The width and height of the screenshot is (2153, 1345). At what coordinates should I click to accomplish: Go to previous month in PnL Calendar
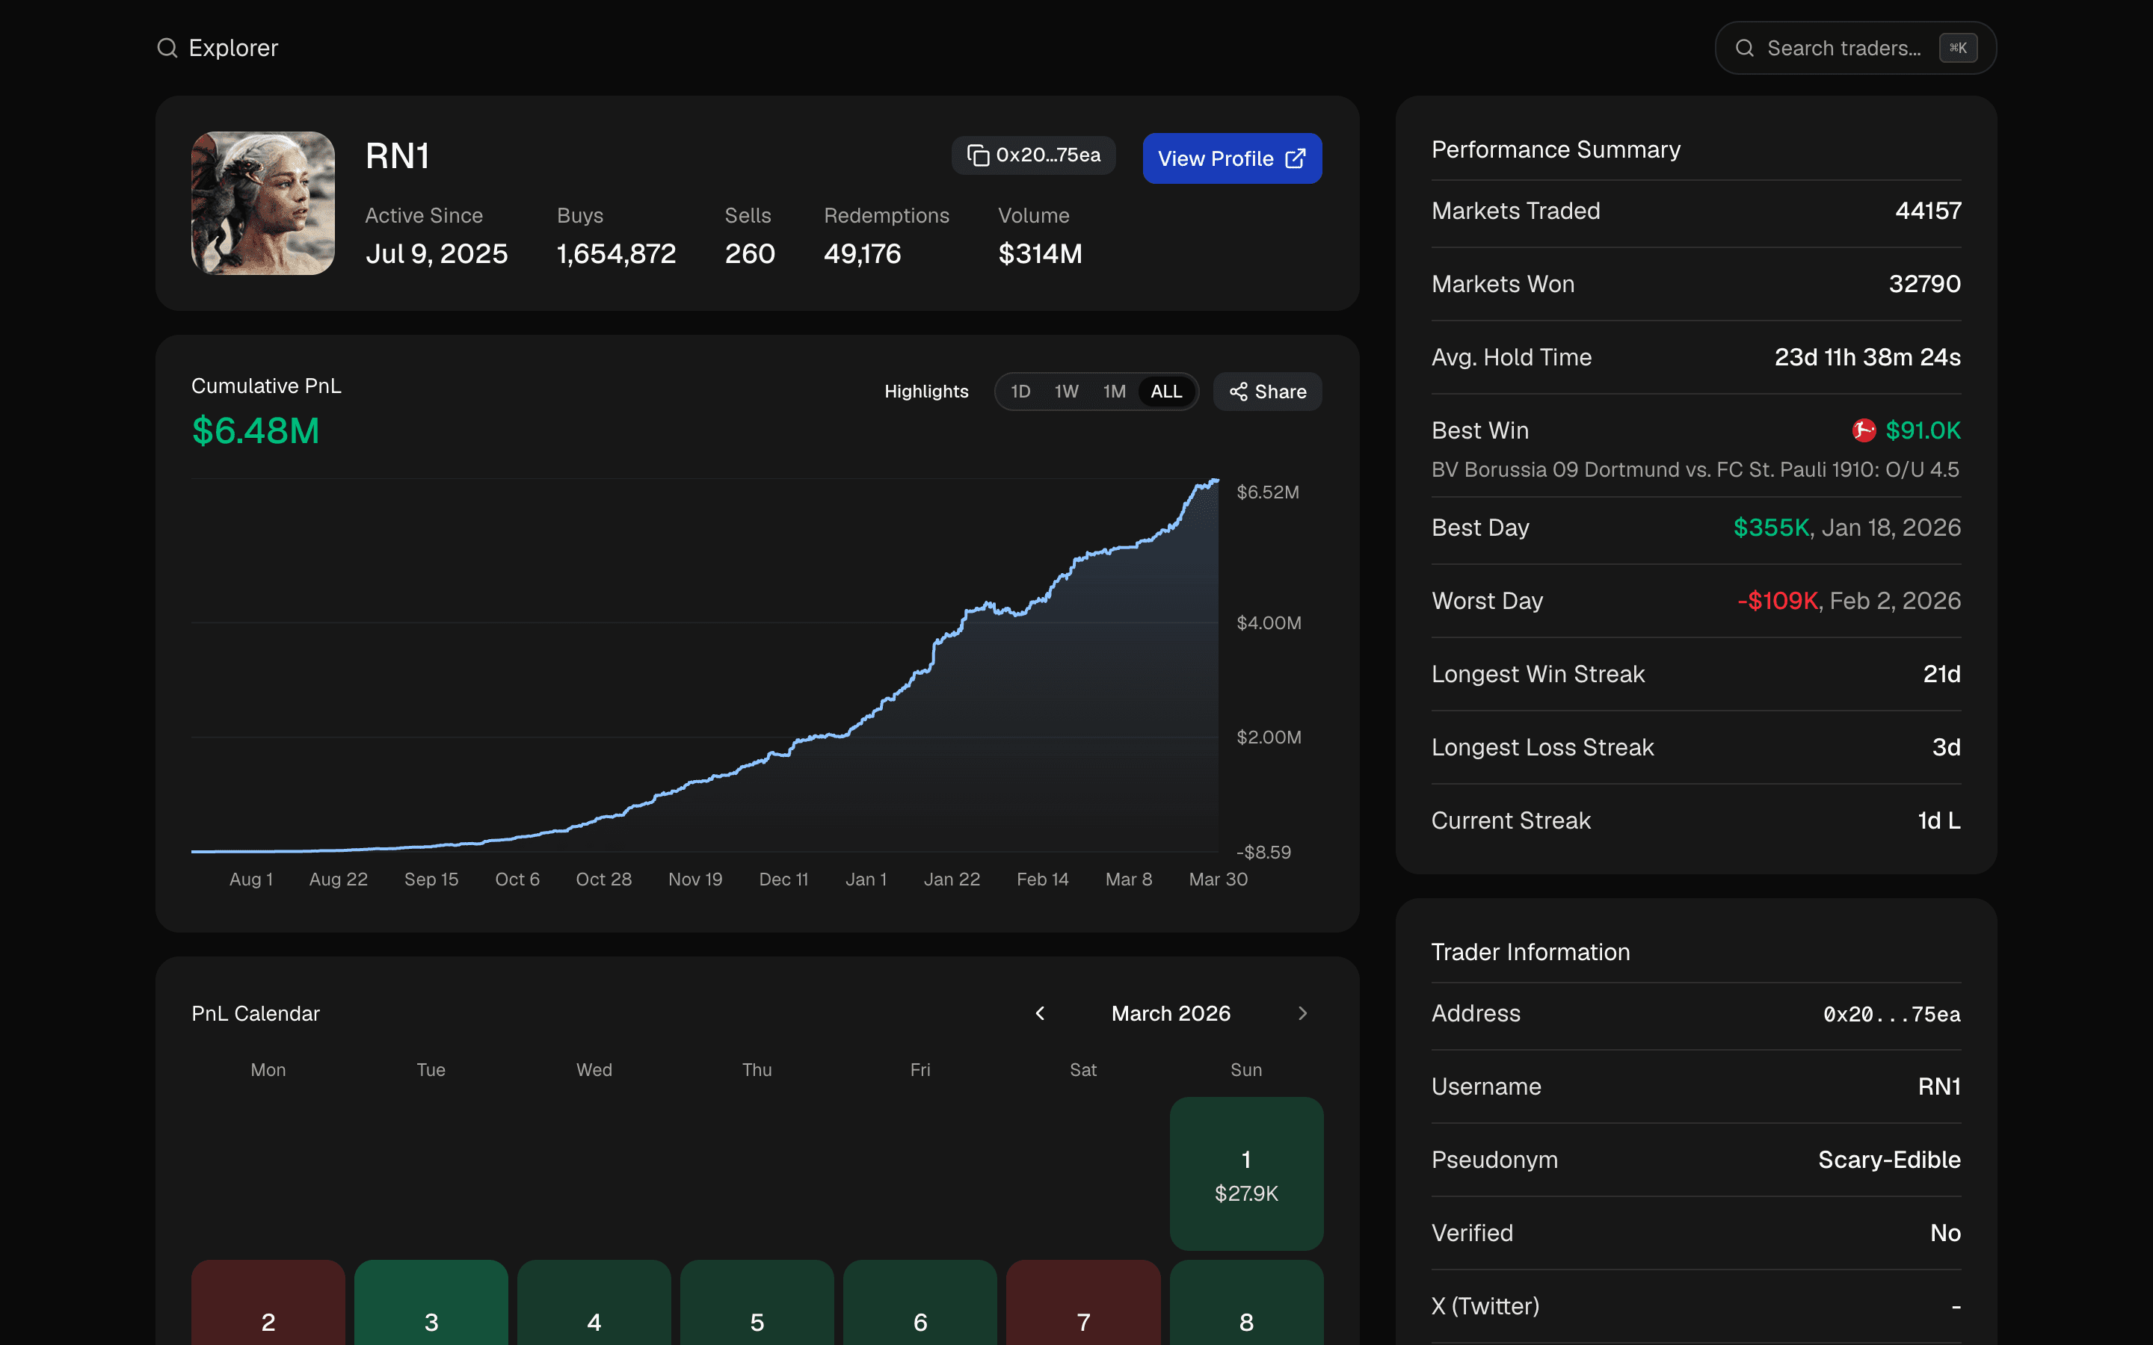pyautogui.click(x=1039, y=1013)
